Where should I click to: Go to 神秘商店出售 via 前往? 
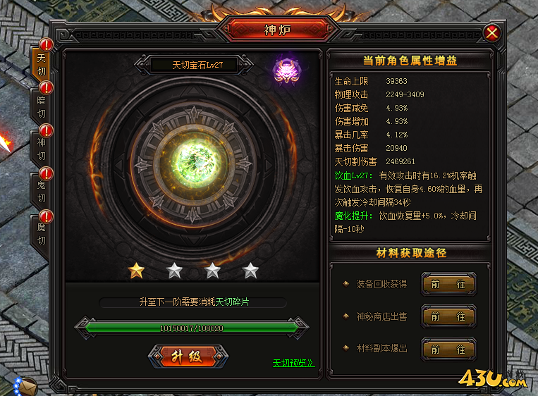click(x=448, y=316)
